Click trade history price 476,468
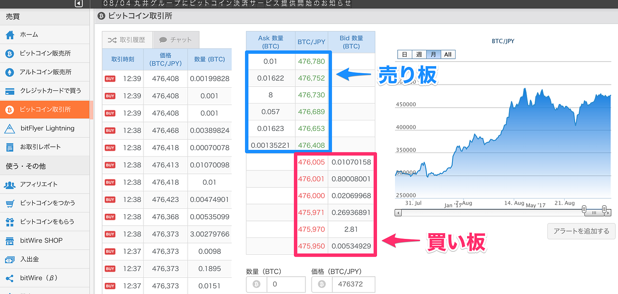The height and width of the screenshot is (294, 618). pos(166,130)
